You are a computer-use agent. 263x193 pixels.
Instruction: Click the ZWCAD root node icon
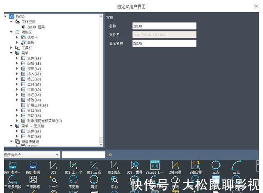(x=12, y=16)
